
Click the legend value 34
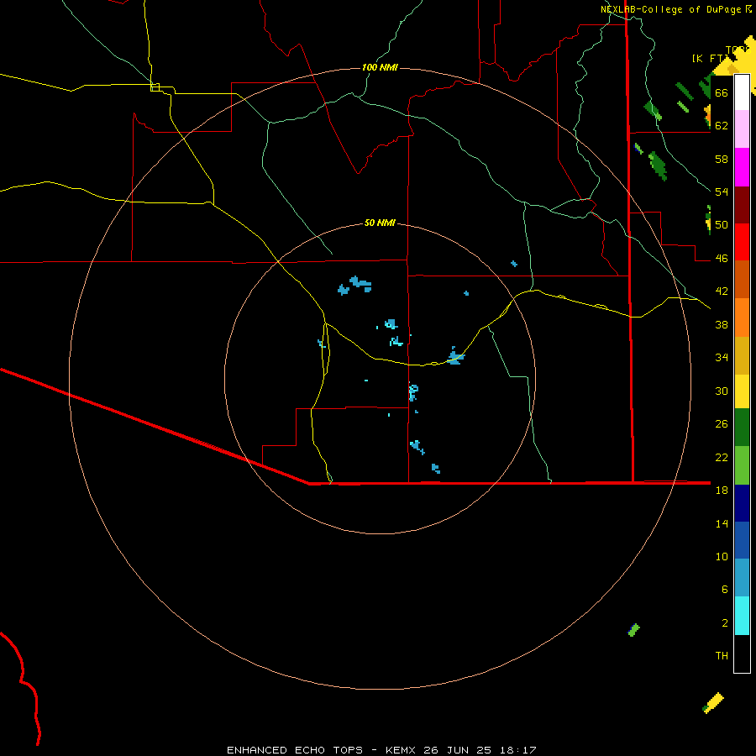pos(722,358)
